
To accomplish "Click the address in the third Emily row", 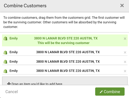I will [x=68, y=62].
